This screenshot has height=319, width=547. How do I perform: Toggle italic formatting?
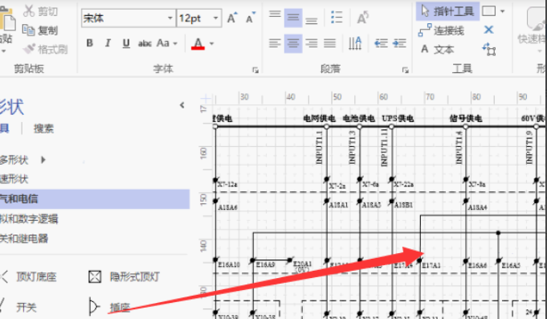tap(108, 43)
